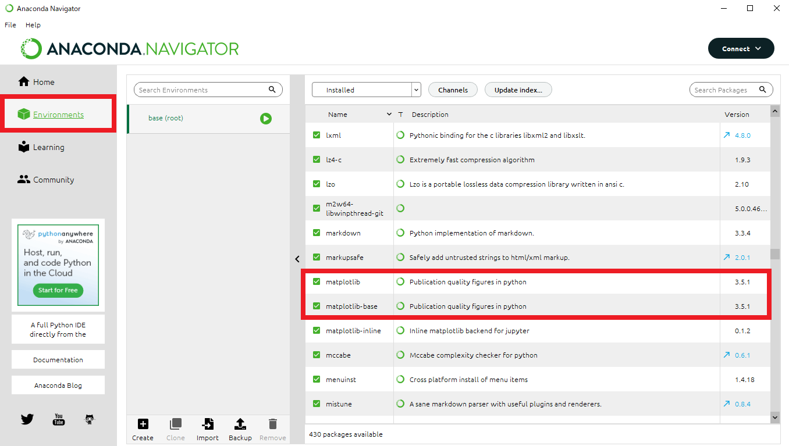Toggle the markupsafe package checkbox
This screenshot has width=789, height=446.
pyautogui.click(x=317, y=257)
